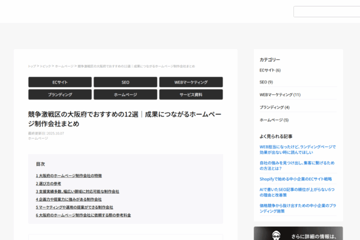360x240 pixels.
Task: Open sidebar category WEBマーケティング (11)
Action: click(x=280, y=95)
